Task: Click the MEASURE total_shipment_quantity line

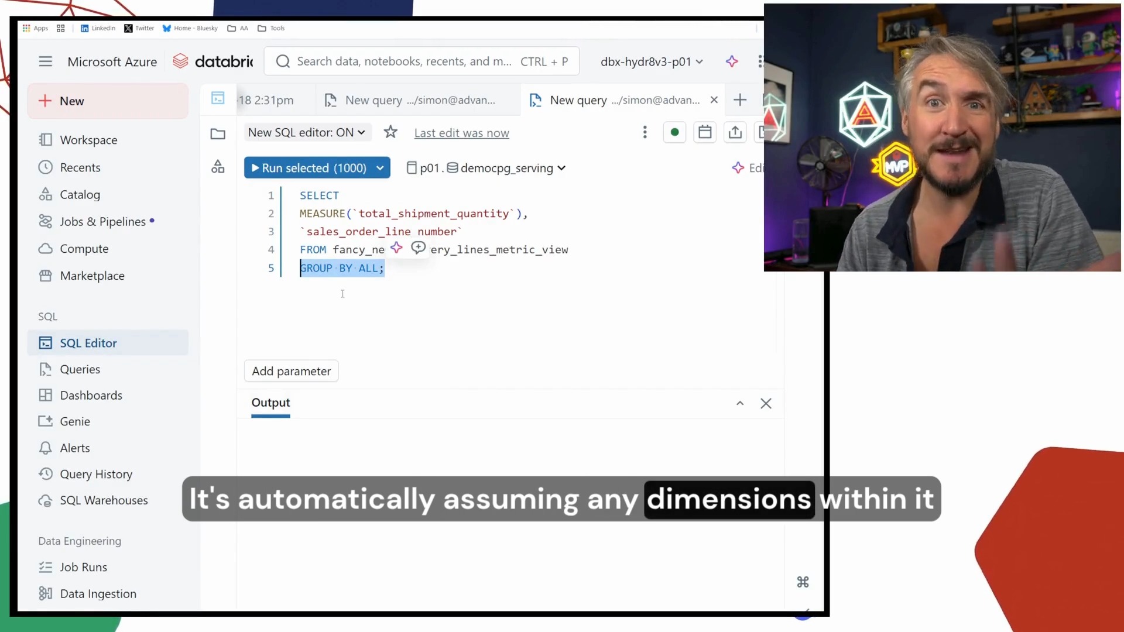Action: pyautogui.click(x=413, y=214)
